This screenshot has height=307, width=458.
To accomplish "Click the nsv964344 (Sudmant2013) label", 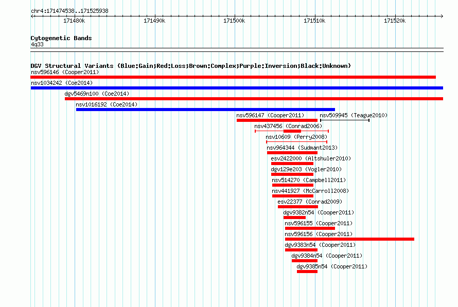I will (x=302, y=148).
